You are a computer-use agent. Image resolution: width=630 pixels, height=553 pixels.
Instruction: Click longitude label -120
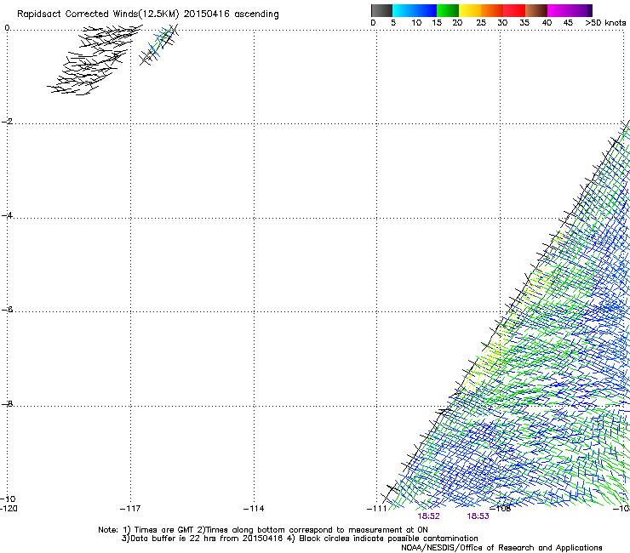[9, 509]
